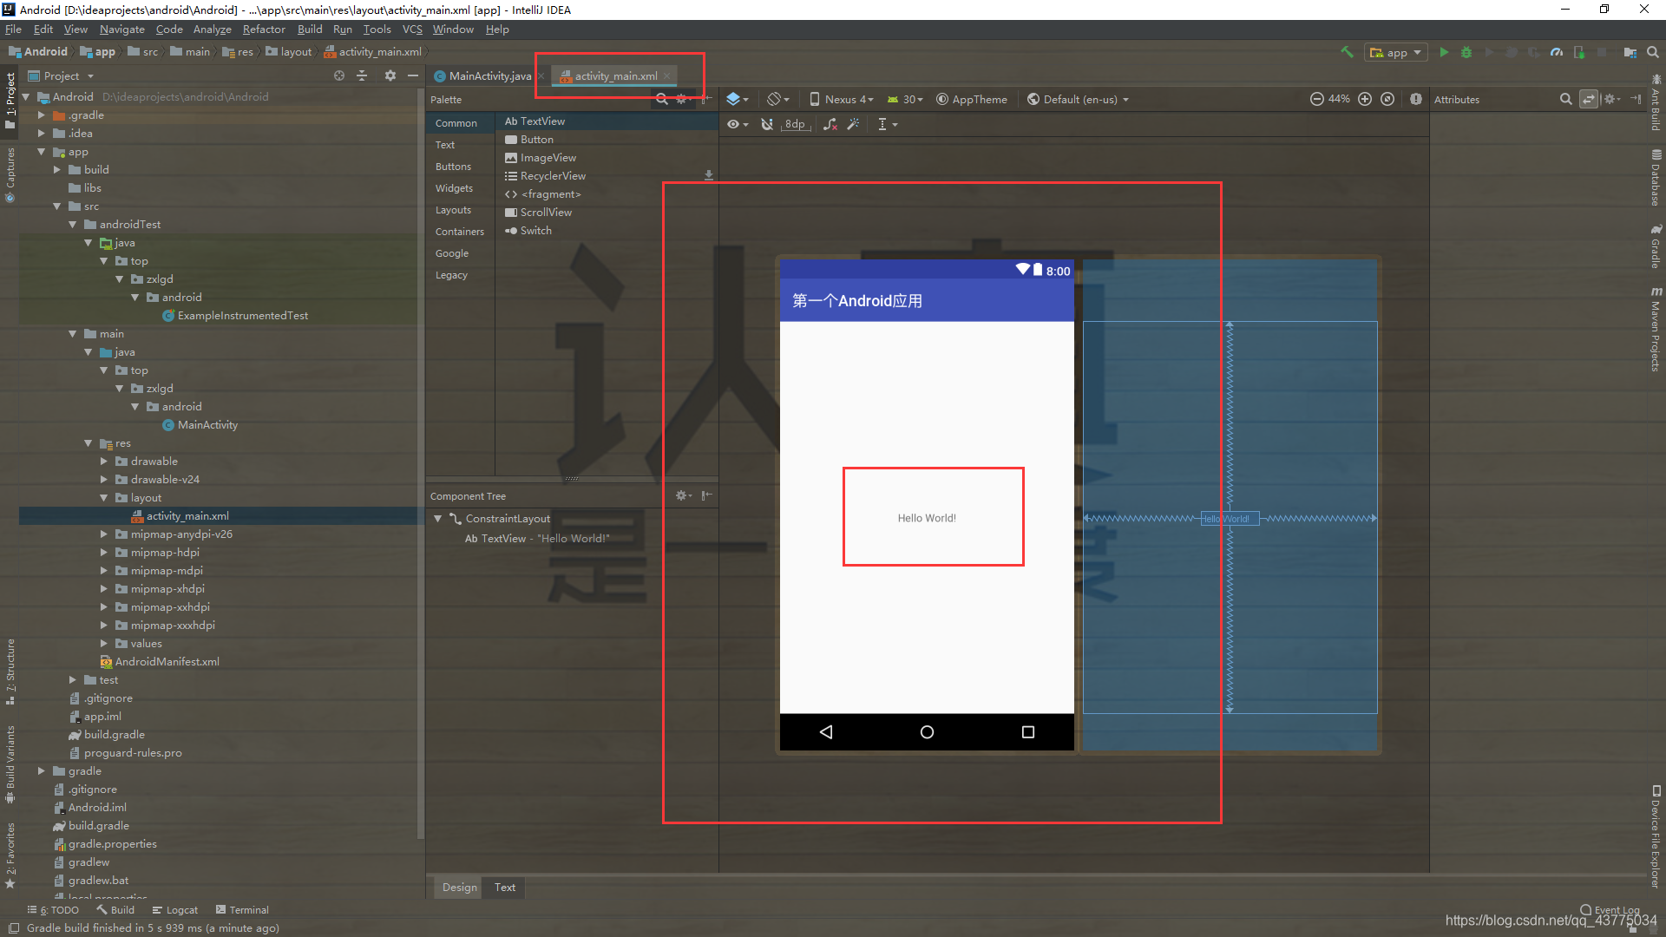This screenshot has width=1666, height=937.
Task: Click Zoom In plus icon in designer
Action: coord(1365,99)
